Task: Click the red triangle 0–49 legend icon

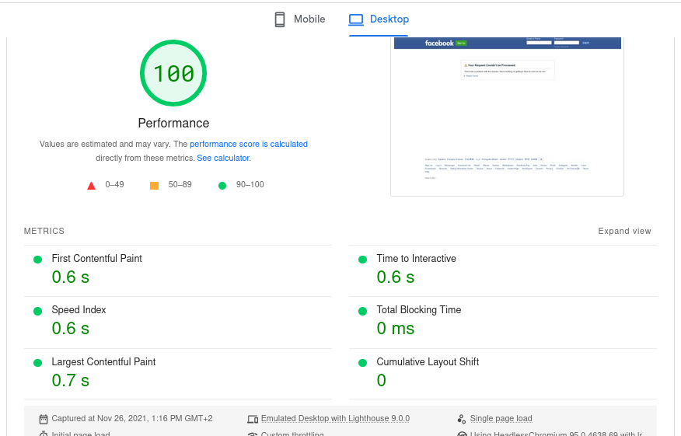Action: point(91,185)
